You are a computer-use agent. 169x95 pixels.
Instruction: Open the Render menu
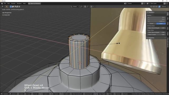tap(13, 3)
